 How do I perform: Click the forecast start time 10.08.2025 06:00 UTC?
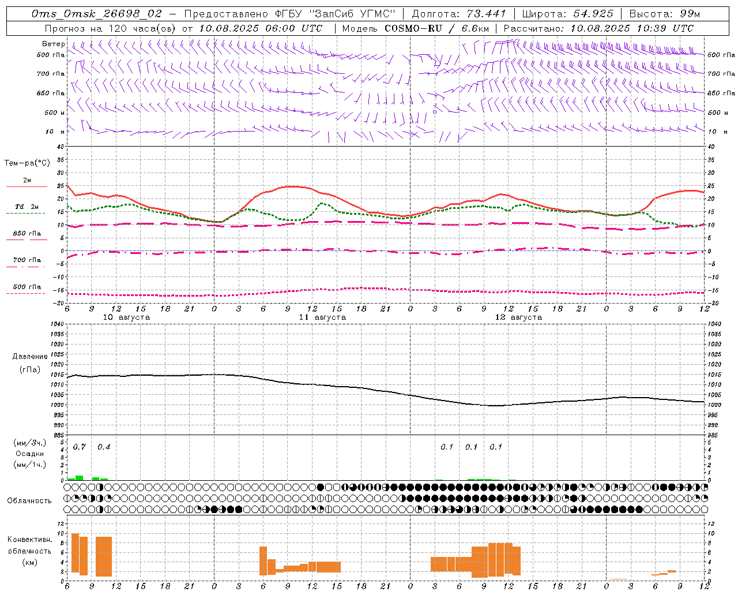tap(261, 28)
